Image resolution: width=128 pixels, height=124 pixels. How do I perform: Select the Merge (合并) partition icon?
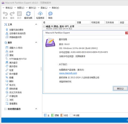[x=7, y=51]
